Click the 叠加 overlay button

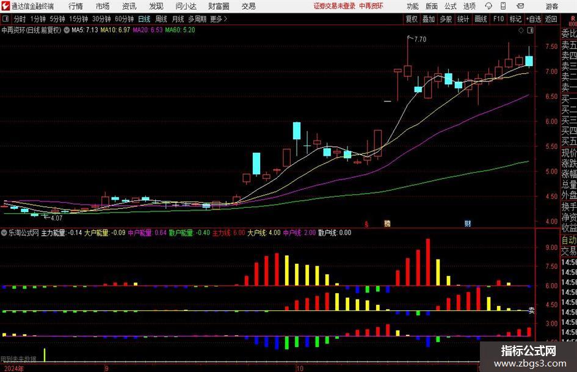point(429,19)
